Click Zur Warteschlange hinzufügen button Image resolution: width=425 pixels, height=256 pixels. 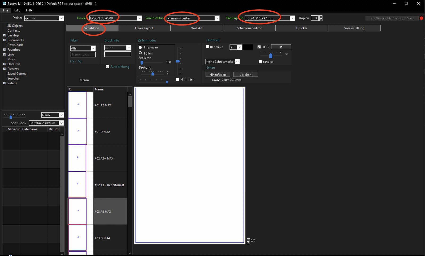[x=392, y=18]
